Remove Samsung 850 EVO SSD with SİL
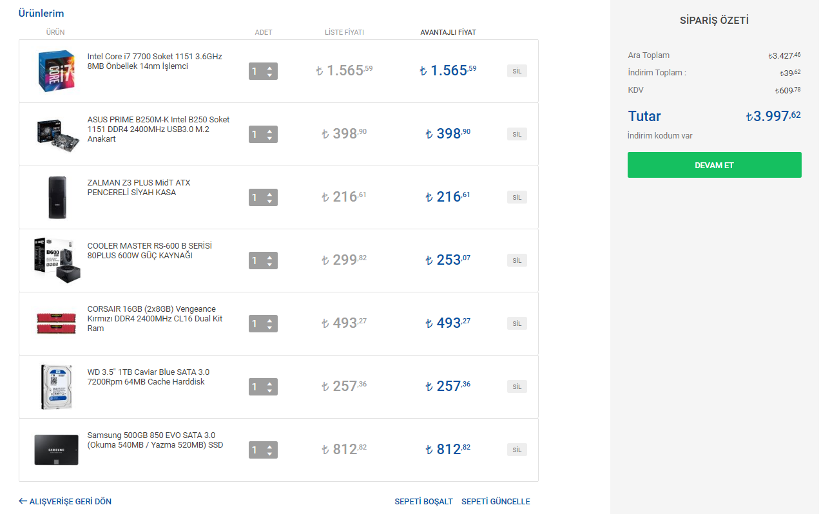Screen dimensions: 830x514 click(517, 450)
